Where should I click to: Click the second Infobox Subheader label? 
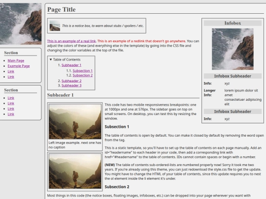pos(233,112)
